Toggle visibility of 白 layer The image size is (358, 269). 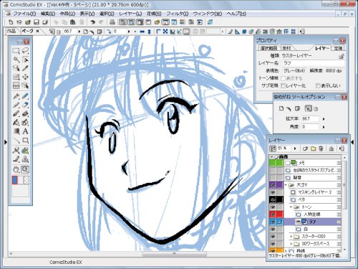click(273, 229)
